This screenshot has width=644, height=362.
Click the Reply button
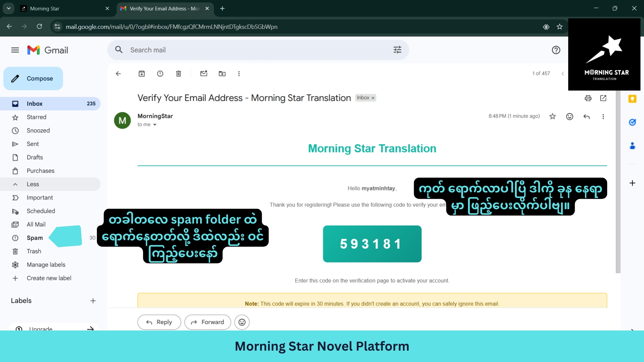159,322
